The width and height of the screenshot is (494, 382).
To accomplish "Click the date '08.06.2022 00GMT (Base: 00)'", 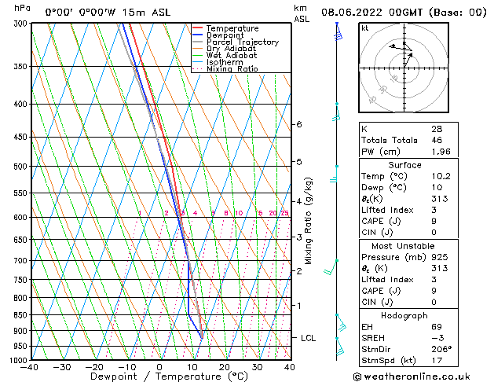I will pos(404,13).
